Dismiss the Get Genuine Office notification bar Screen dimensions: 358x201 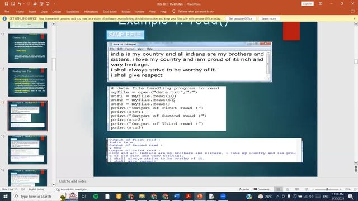354,18
